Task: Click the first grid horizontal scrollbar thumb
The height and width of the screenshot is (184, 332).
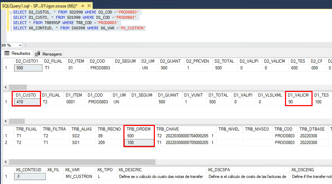Action: coord(18,87)
